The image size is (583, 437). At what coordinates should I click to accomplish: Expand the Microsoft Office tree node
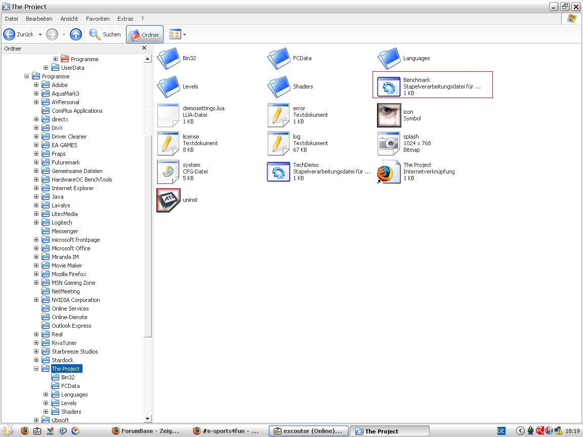coord(36,248)
